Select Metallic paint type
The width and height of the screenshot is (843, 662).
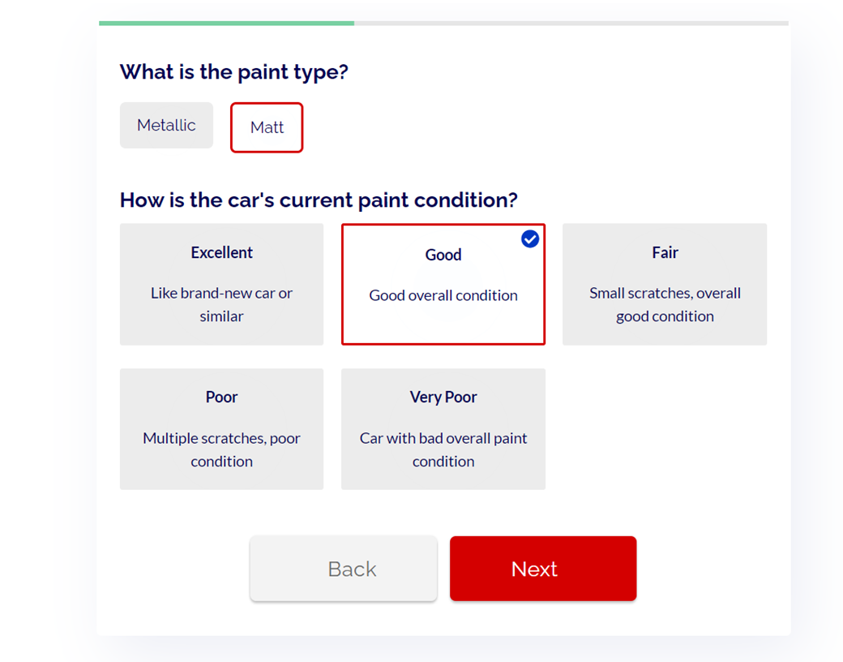(x=167, y=126)
